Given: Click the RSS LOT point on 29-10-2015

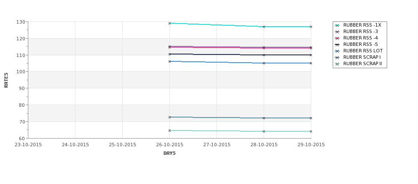Looking at the screenshot, I should click(x=311, y=63).
